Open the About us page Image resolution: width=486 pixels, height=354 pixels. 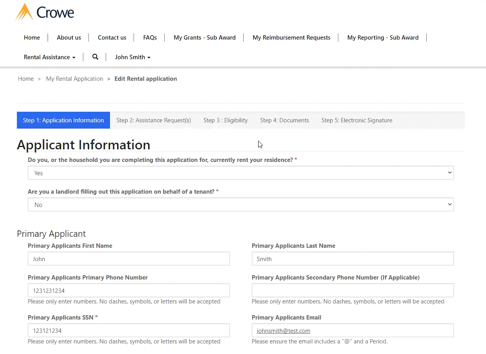click(x=69, y=38)
